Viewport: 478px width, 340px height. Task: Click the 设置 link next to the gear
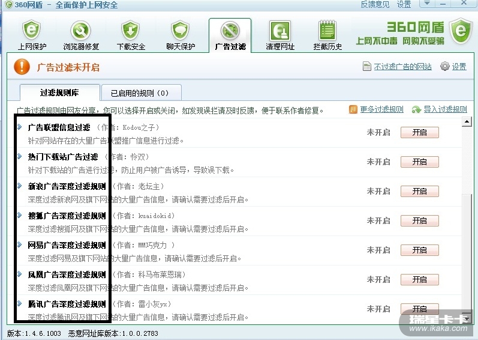[x=459, y=66]
